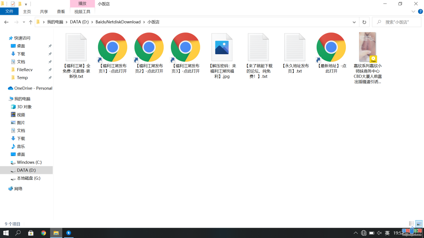Screen dimensions: 424x238
Task: Switch to details view layout
Action: click(411, 224)
